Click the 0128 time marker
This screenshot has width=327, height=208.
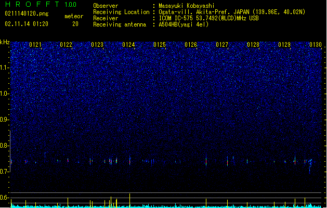click(x=253, y=45)
